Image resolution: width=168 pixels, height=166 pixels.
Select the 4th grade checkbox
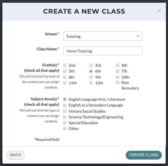pos(117,65)
